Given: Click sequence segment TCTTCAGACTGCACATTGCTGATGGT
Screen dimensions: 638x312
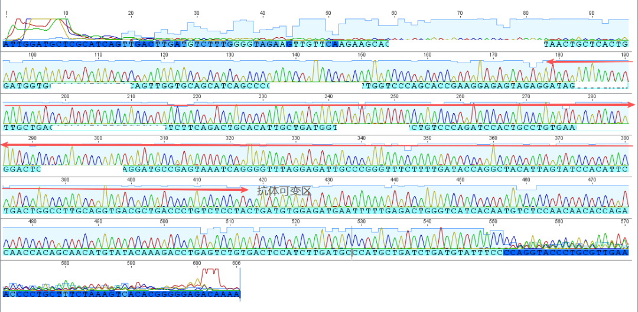Looking at the screenshot, I should [x=252, y=128].
